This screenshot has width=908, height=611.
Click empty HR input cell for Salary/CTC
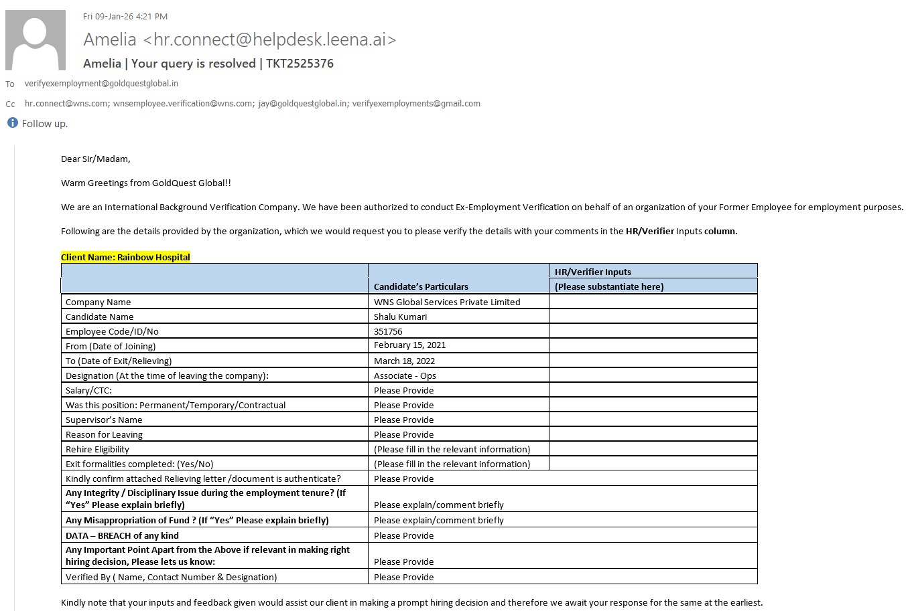[x=653, y=390]
